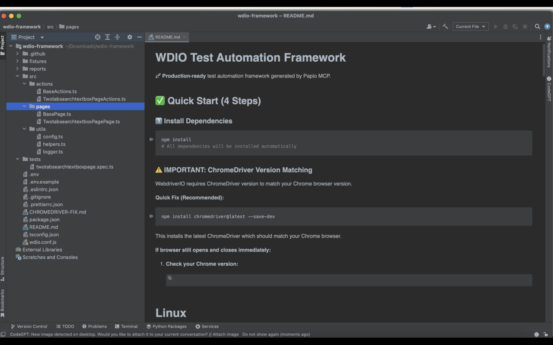Viewport: 553px width, 345px height.
Task: Open the Bookmarks tool window
Action: [x=3, y=303]
